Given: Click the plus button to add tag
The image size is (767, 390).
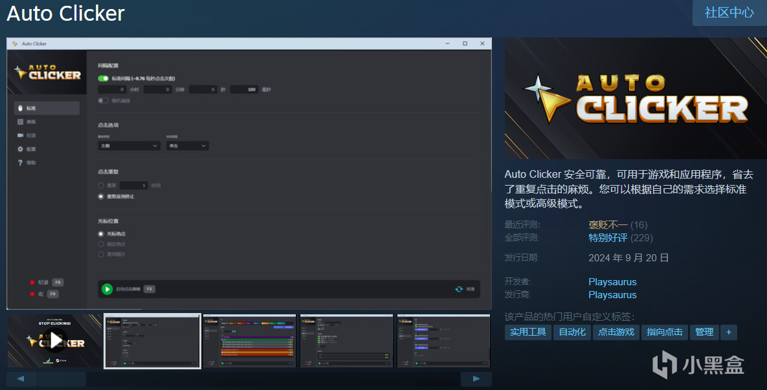Looking at the screenshot, I should pos(728,332).
